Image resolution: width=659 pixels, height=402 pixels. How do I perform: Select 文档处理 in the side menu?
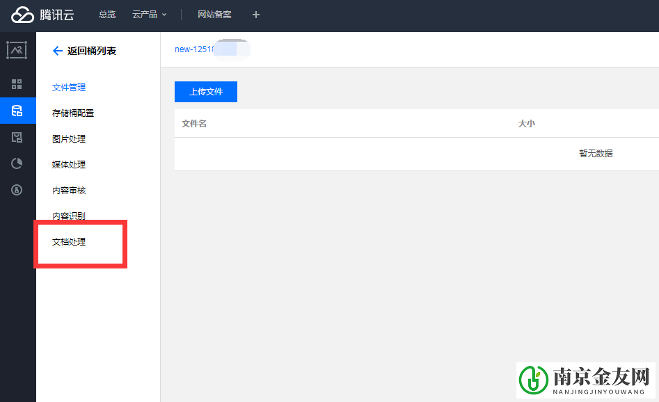[x=69, y=242]
